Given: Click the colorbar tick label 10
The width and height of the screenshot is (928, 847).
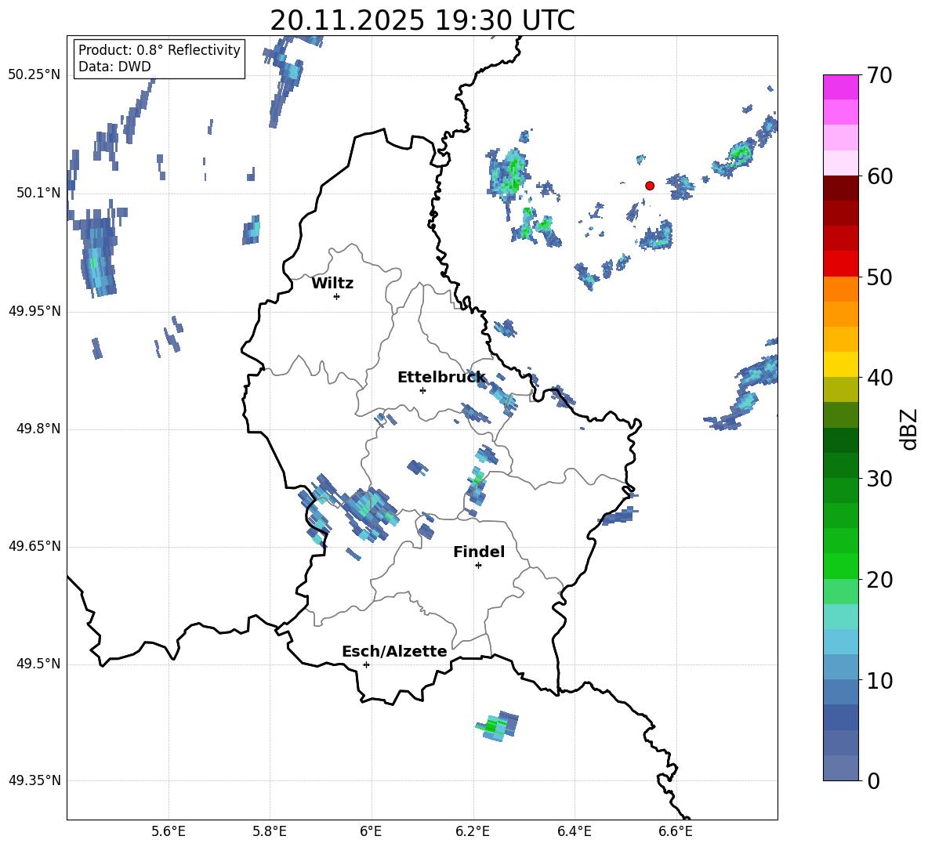Looking at the screenshot, I should pos(879,681).
